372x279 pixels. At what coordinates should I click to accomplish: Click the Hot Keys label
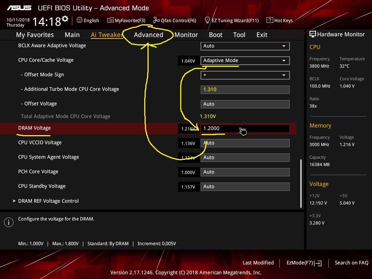click(x=283, y=21)
